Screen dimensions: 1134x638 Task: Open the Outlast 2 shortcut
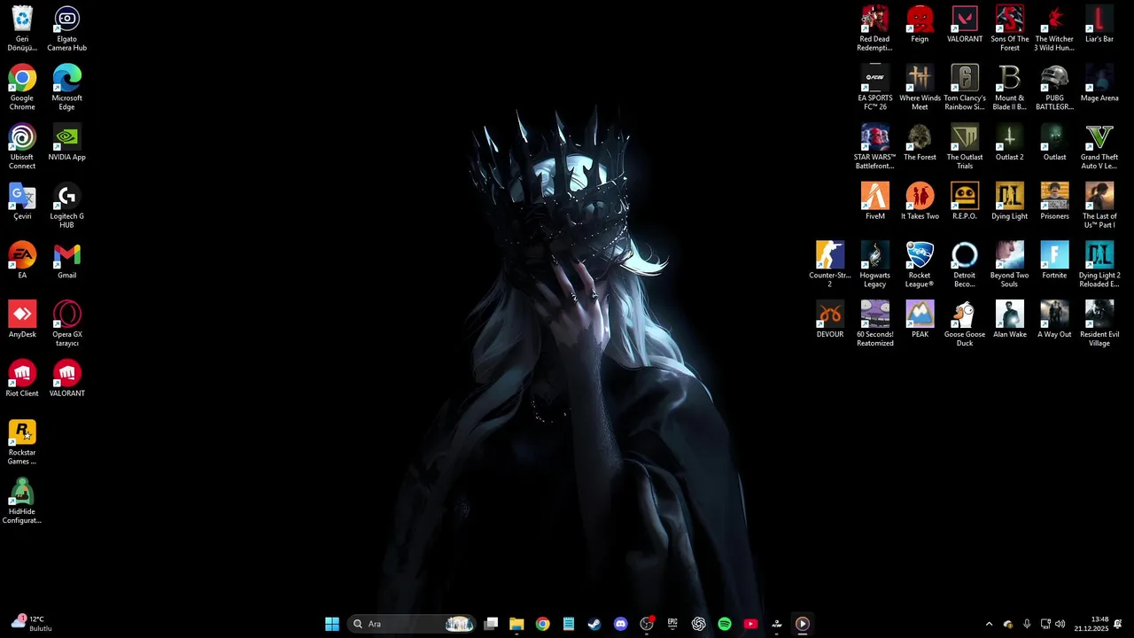tap(1010, 144)
